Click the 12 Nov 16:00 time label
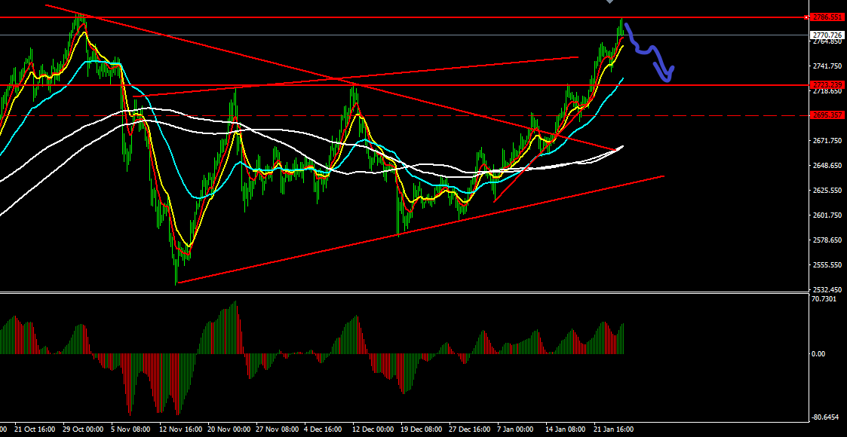847x437 pixels. 180,429
